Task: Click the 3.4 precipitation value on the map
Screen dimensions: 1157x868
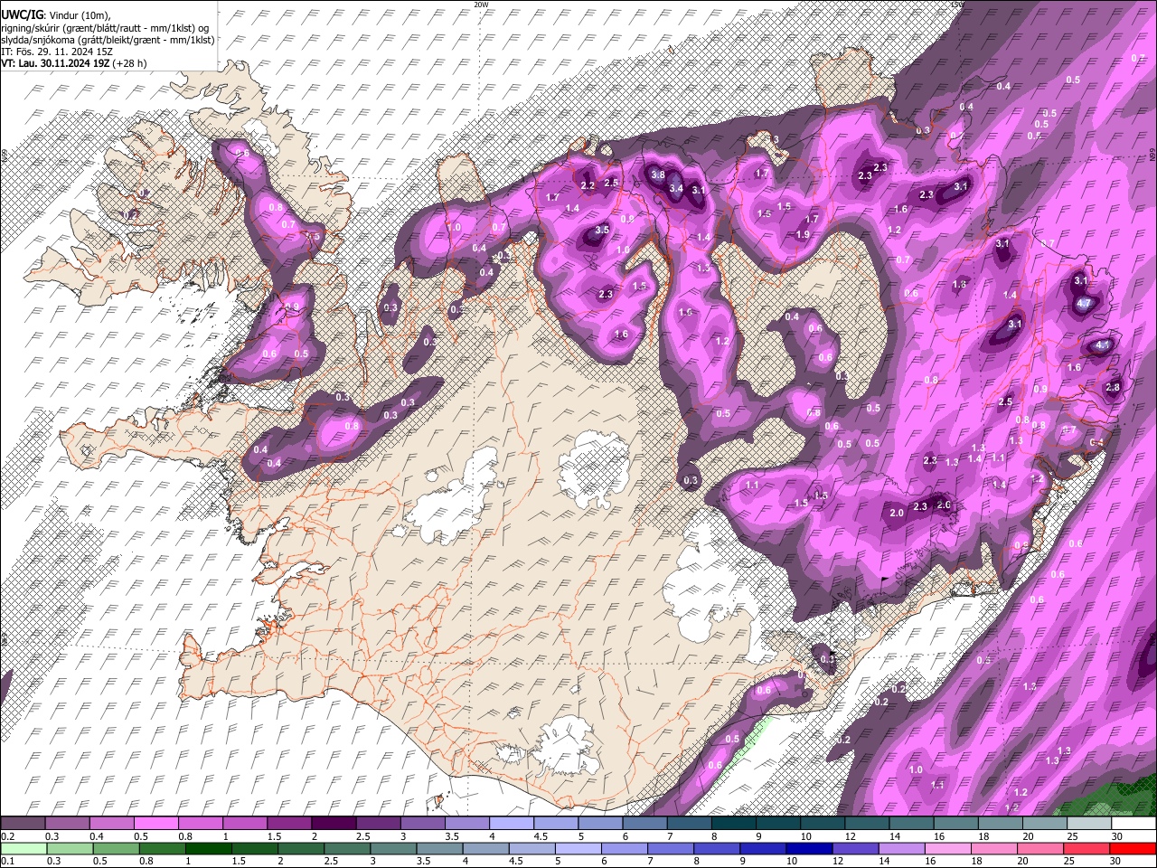Action: coord(676,188)
